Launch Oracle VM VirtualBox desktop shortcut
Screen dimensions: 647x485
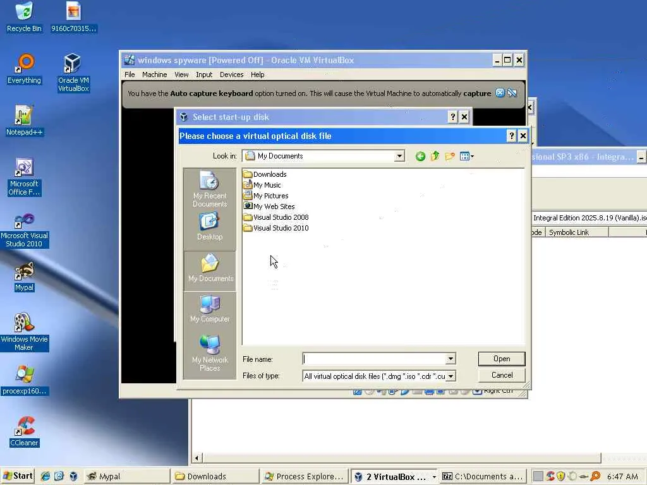point(73,73)
